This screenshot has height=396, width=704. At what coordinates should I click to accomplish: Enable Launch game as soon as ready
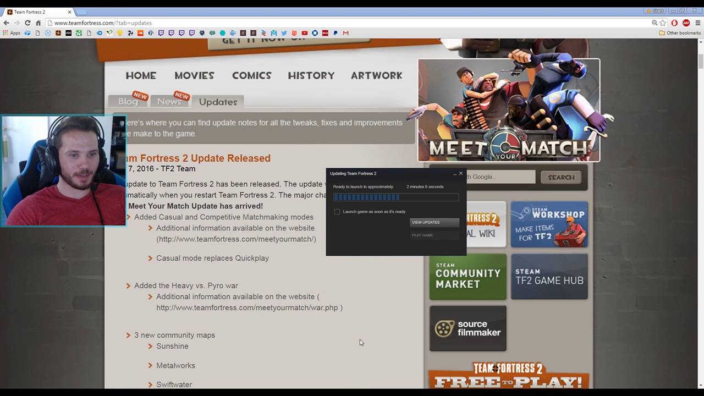click(337, 212)
